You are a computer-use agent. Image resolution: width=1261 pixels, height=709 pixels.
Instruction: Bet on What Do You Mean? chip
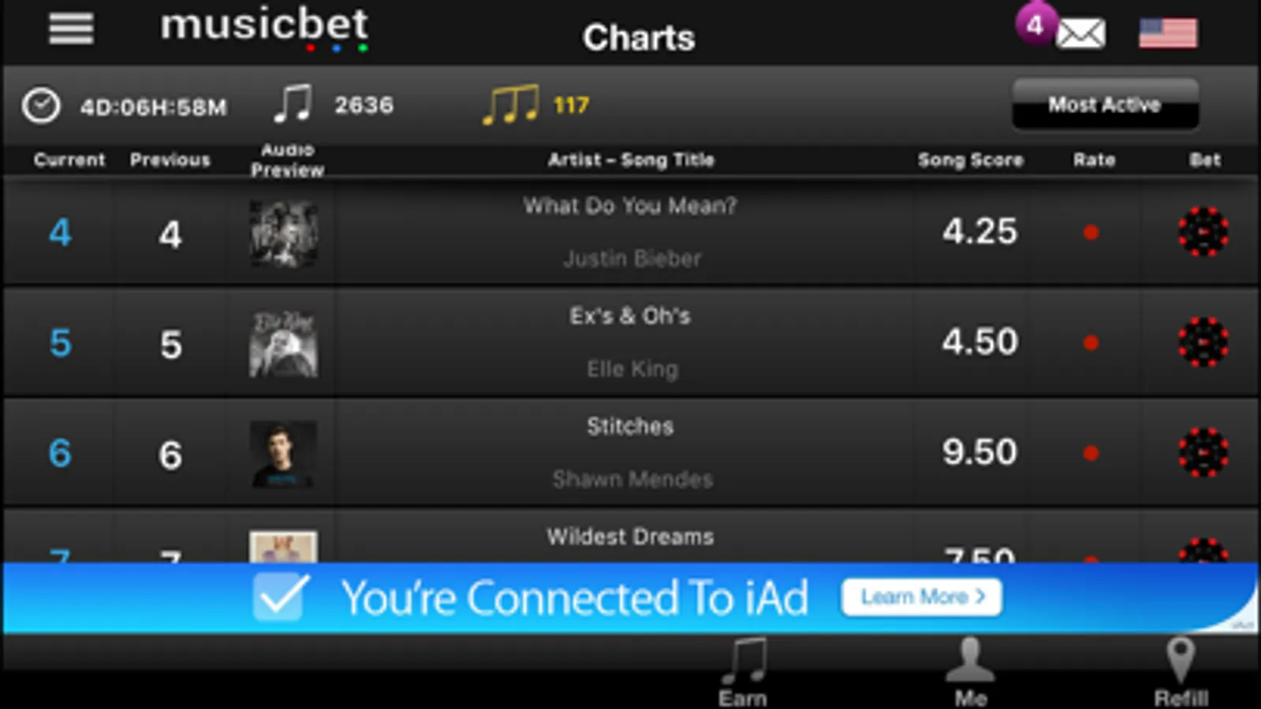(1203, 232)
